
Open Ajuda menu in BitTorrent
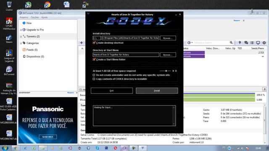[45, 17]
